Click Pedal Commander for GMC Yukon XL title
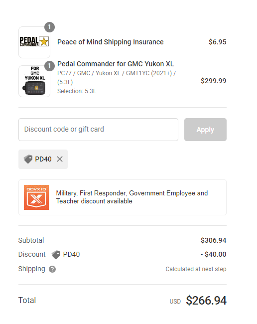The image size is (257, 324). (116, 64)
